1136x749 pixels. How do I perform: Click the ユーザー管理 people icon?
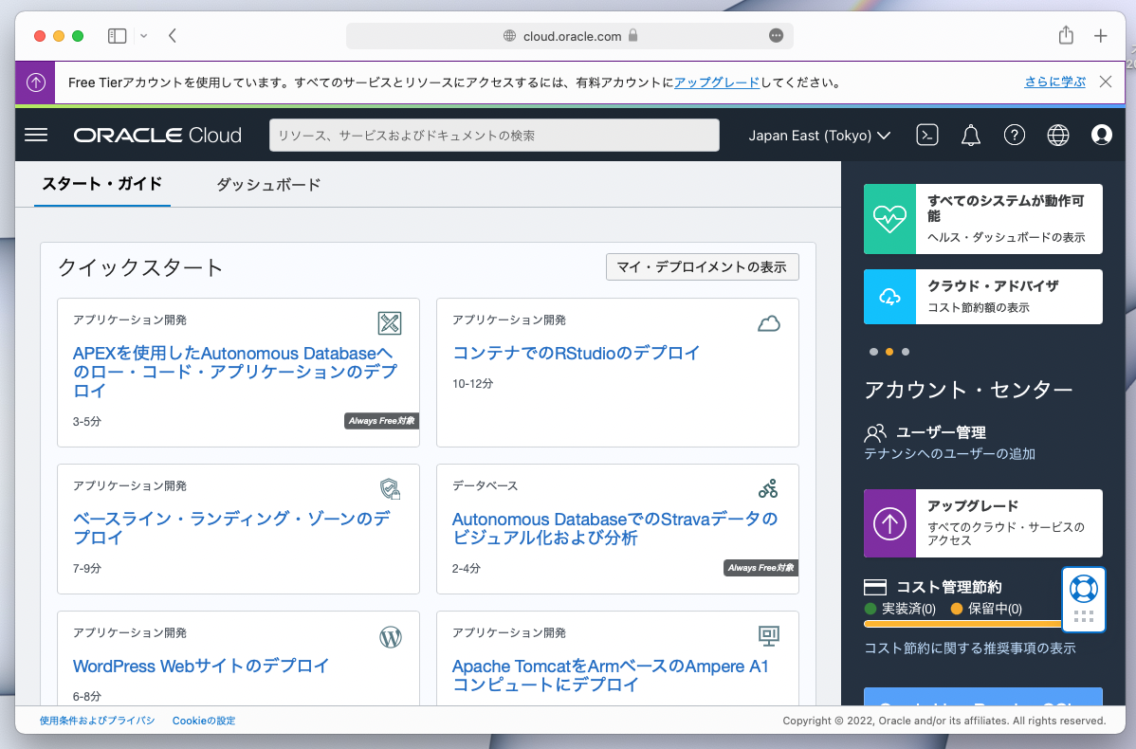point(874,432)
